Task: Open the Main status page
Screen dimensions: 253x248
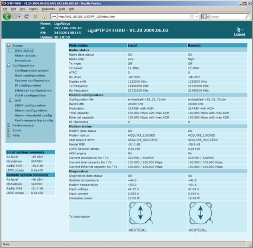Action: pyautogui.click(x=24, y=50)
